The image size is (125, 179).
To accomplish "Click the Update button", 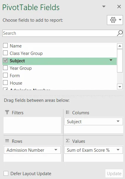I will coord(114,174).
